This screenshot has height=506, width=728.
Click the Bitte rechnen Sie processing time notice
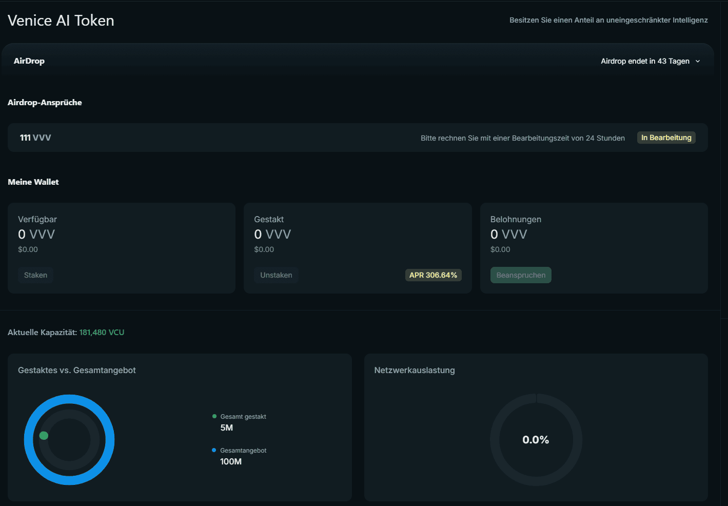[x=523, y=138]
